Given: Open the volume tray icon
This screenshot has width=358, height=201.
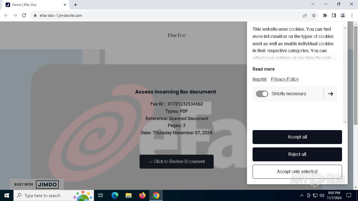Looking at the screenshot, I should (322, 195).
